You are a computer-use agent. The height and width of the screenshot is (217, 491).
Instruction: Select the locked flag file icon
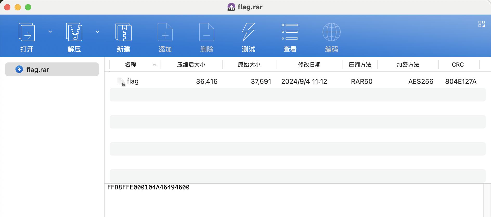121,82
